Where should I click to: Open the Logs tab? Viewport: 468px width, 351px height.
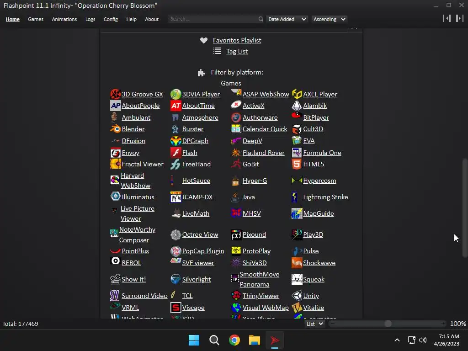tap(90, 19)
